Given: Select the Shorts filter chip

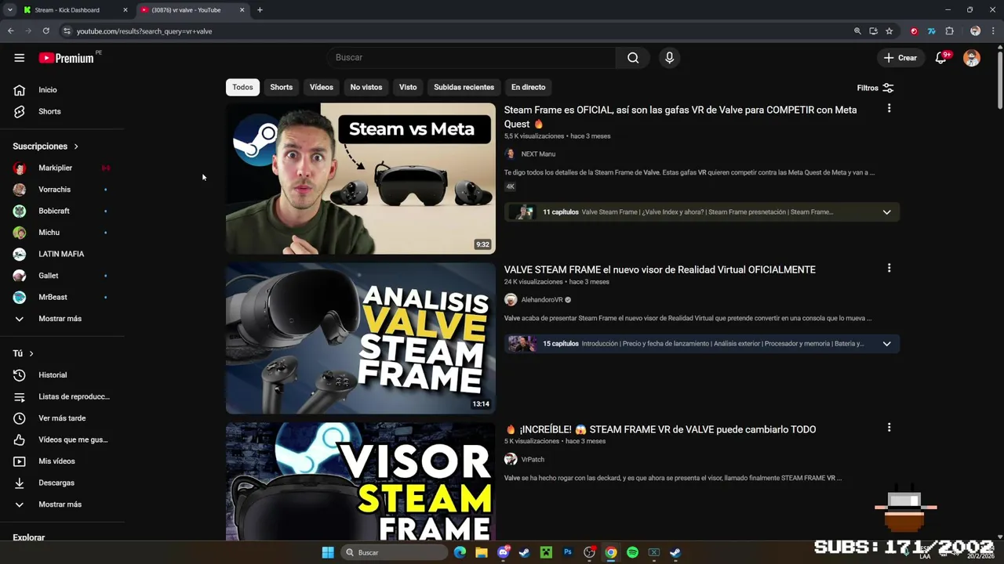Looking at the screenshot, I should tap(281, 87).
